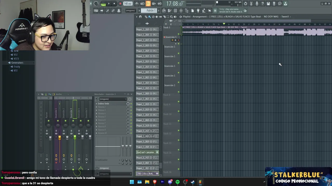Collapse the Inserción 1 track group arrow
Image resolution: width=332 pixels, height=186 pixels.
point(176,43)
